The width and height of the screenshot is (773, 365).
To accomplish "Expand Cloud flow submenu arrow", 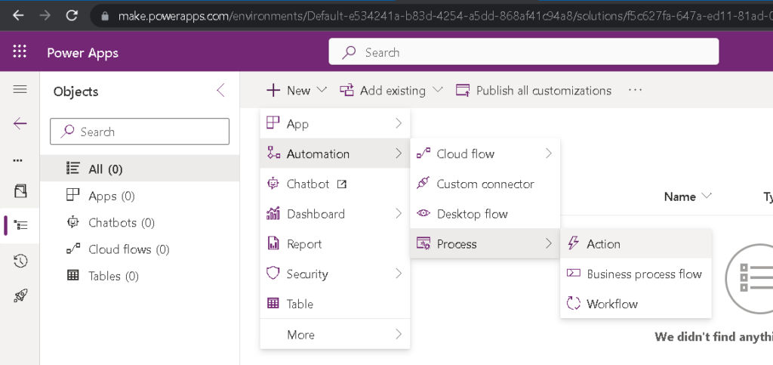I will point(549,153).
